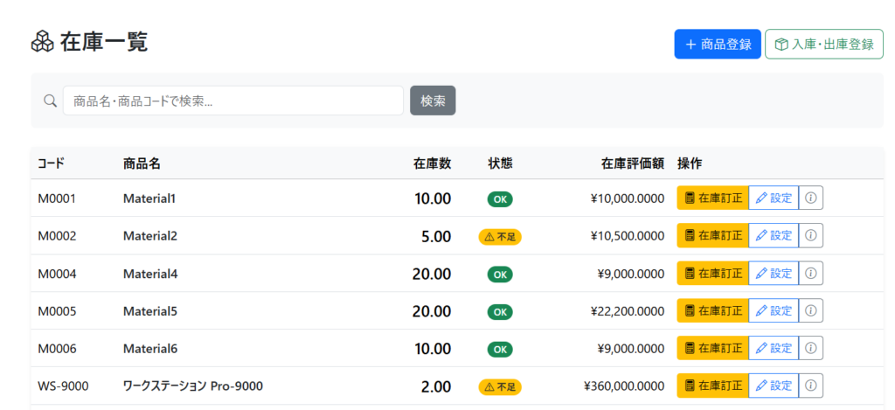Open 設定 for Material2
This screenshot has height=410, width=895.
coord(773,236)
